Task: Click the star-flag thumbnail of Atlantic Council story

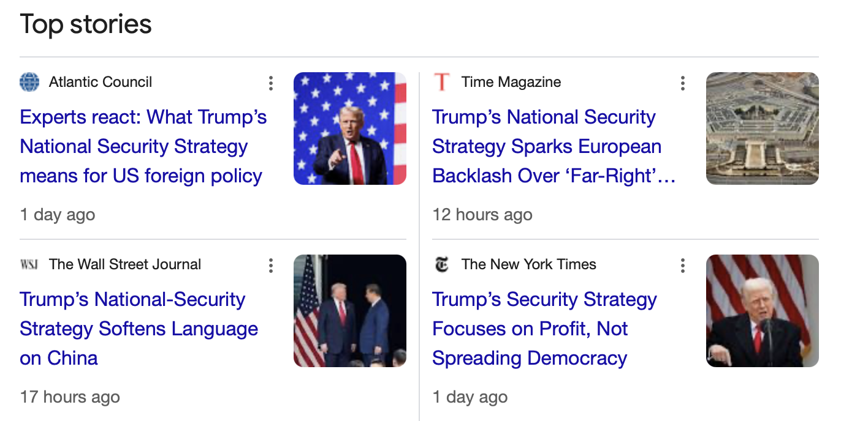Action: (x=349, y=129)
